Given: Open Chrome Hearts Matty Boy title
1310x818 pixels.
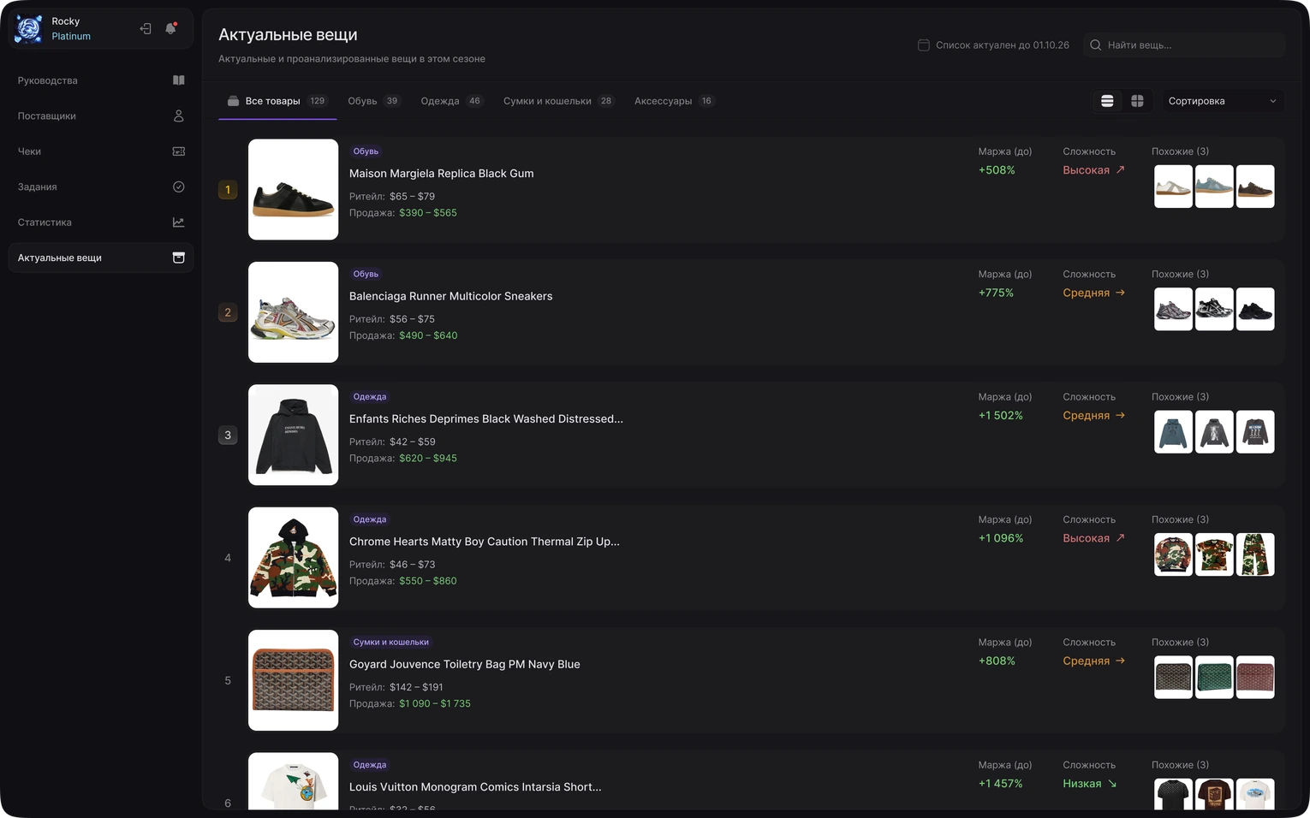Looking at the screenshot, I should [484, 542].
